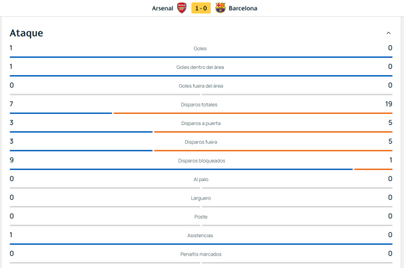Screen dimensions: 404x268
Task: Click the Asistencias stat label
Action: (200, 235)
